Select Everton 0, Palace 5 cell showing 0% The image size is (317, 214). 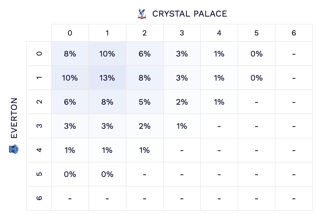point(257,54)
